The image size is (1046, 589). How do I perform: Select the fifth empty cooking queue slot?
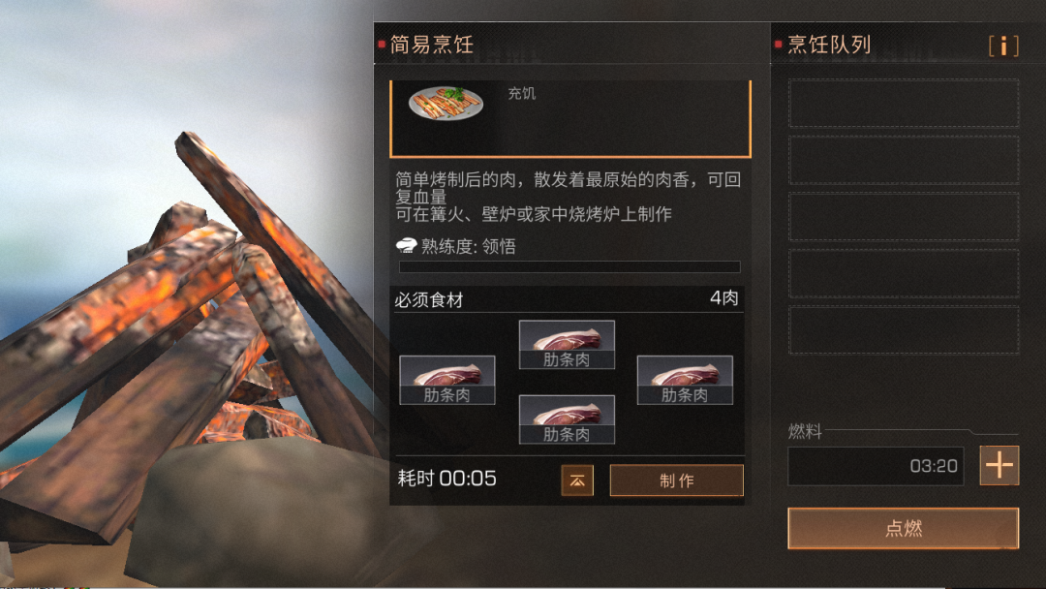pos(904,329)
